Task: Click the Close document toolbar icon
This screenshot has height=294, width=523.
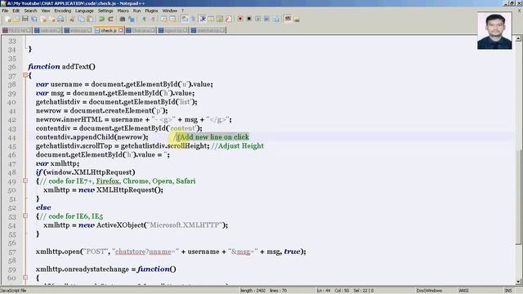Action: [x=43, y=20]
